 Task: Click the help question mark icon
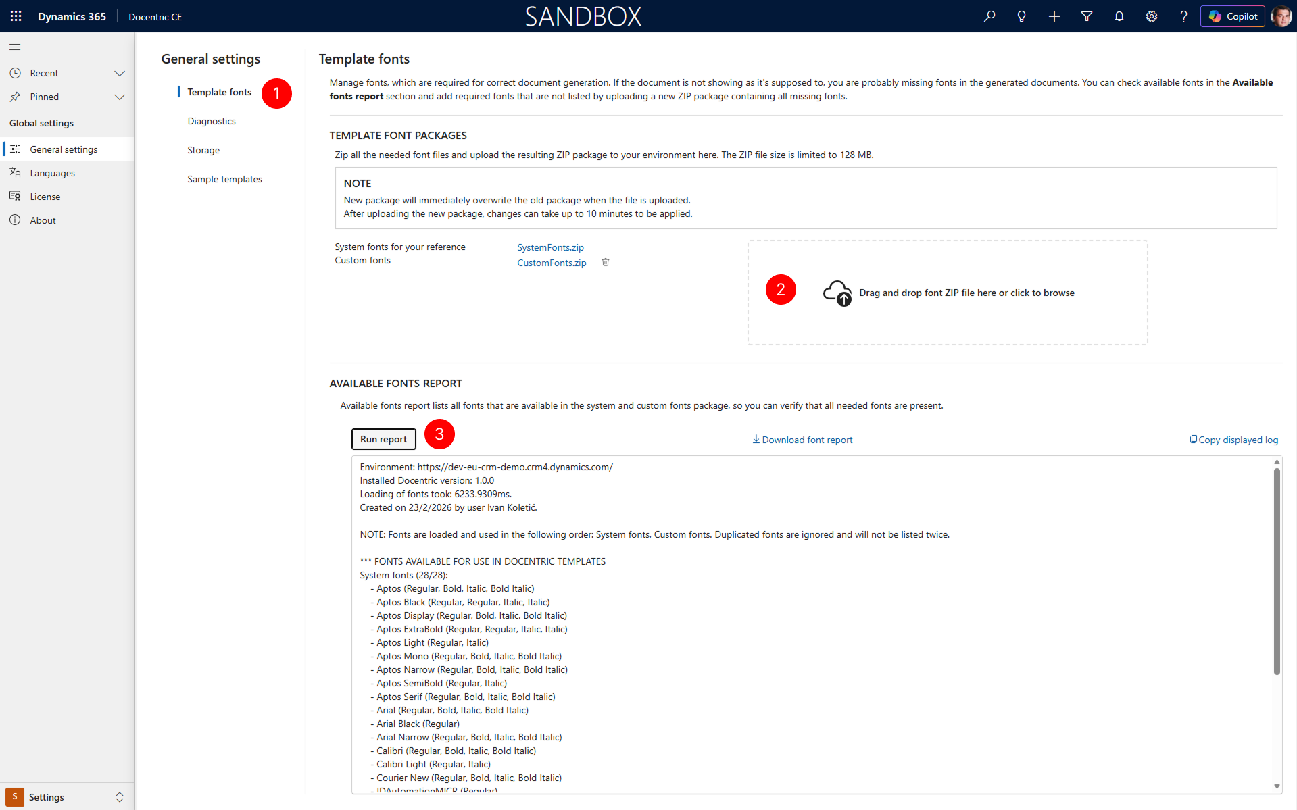tap(1183, 16)
